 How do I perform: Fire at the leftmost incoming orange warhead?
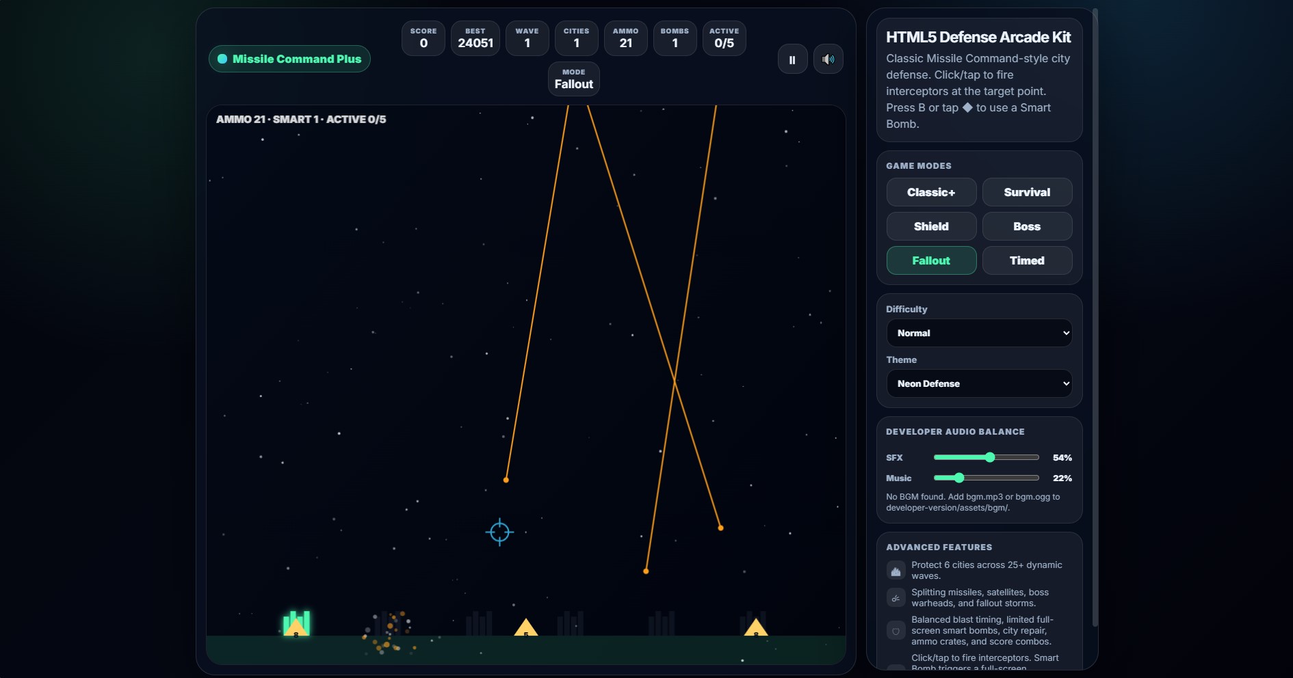(x=506, y=480)
